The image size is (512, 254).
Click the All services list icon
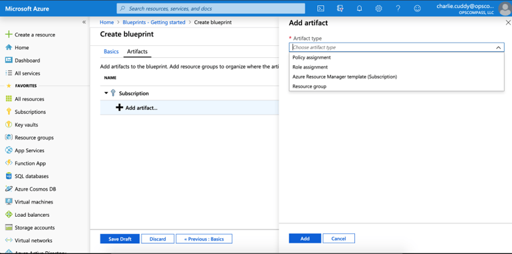click(x=9, y=73)
